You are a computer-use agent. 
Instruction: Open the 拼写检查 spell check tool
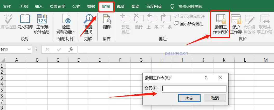(x=8, y=22)
